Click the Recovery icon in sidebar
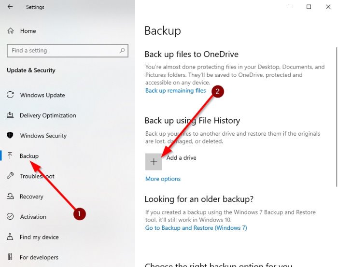The height and width of the screenshot is (267, 338). pos(10,196)
